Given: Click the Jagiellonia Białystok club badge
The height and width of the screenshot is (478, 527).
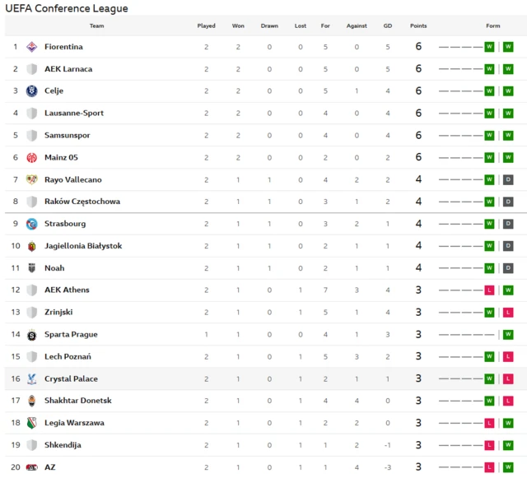Looking at the screenshot, I should 32,246.
